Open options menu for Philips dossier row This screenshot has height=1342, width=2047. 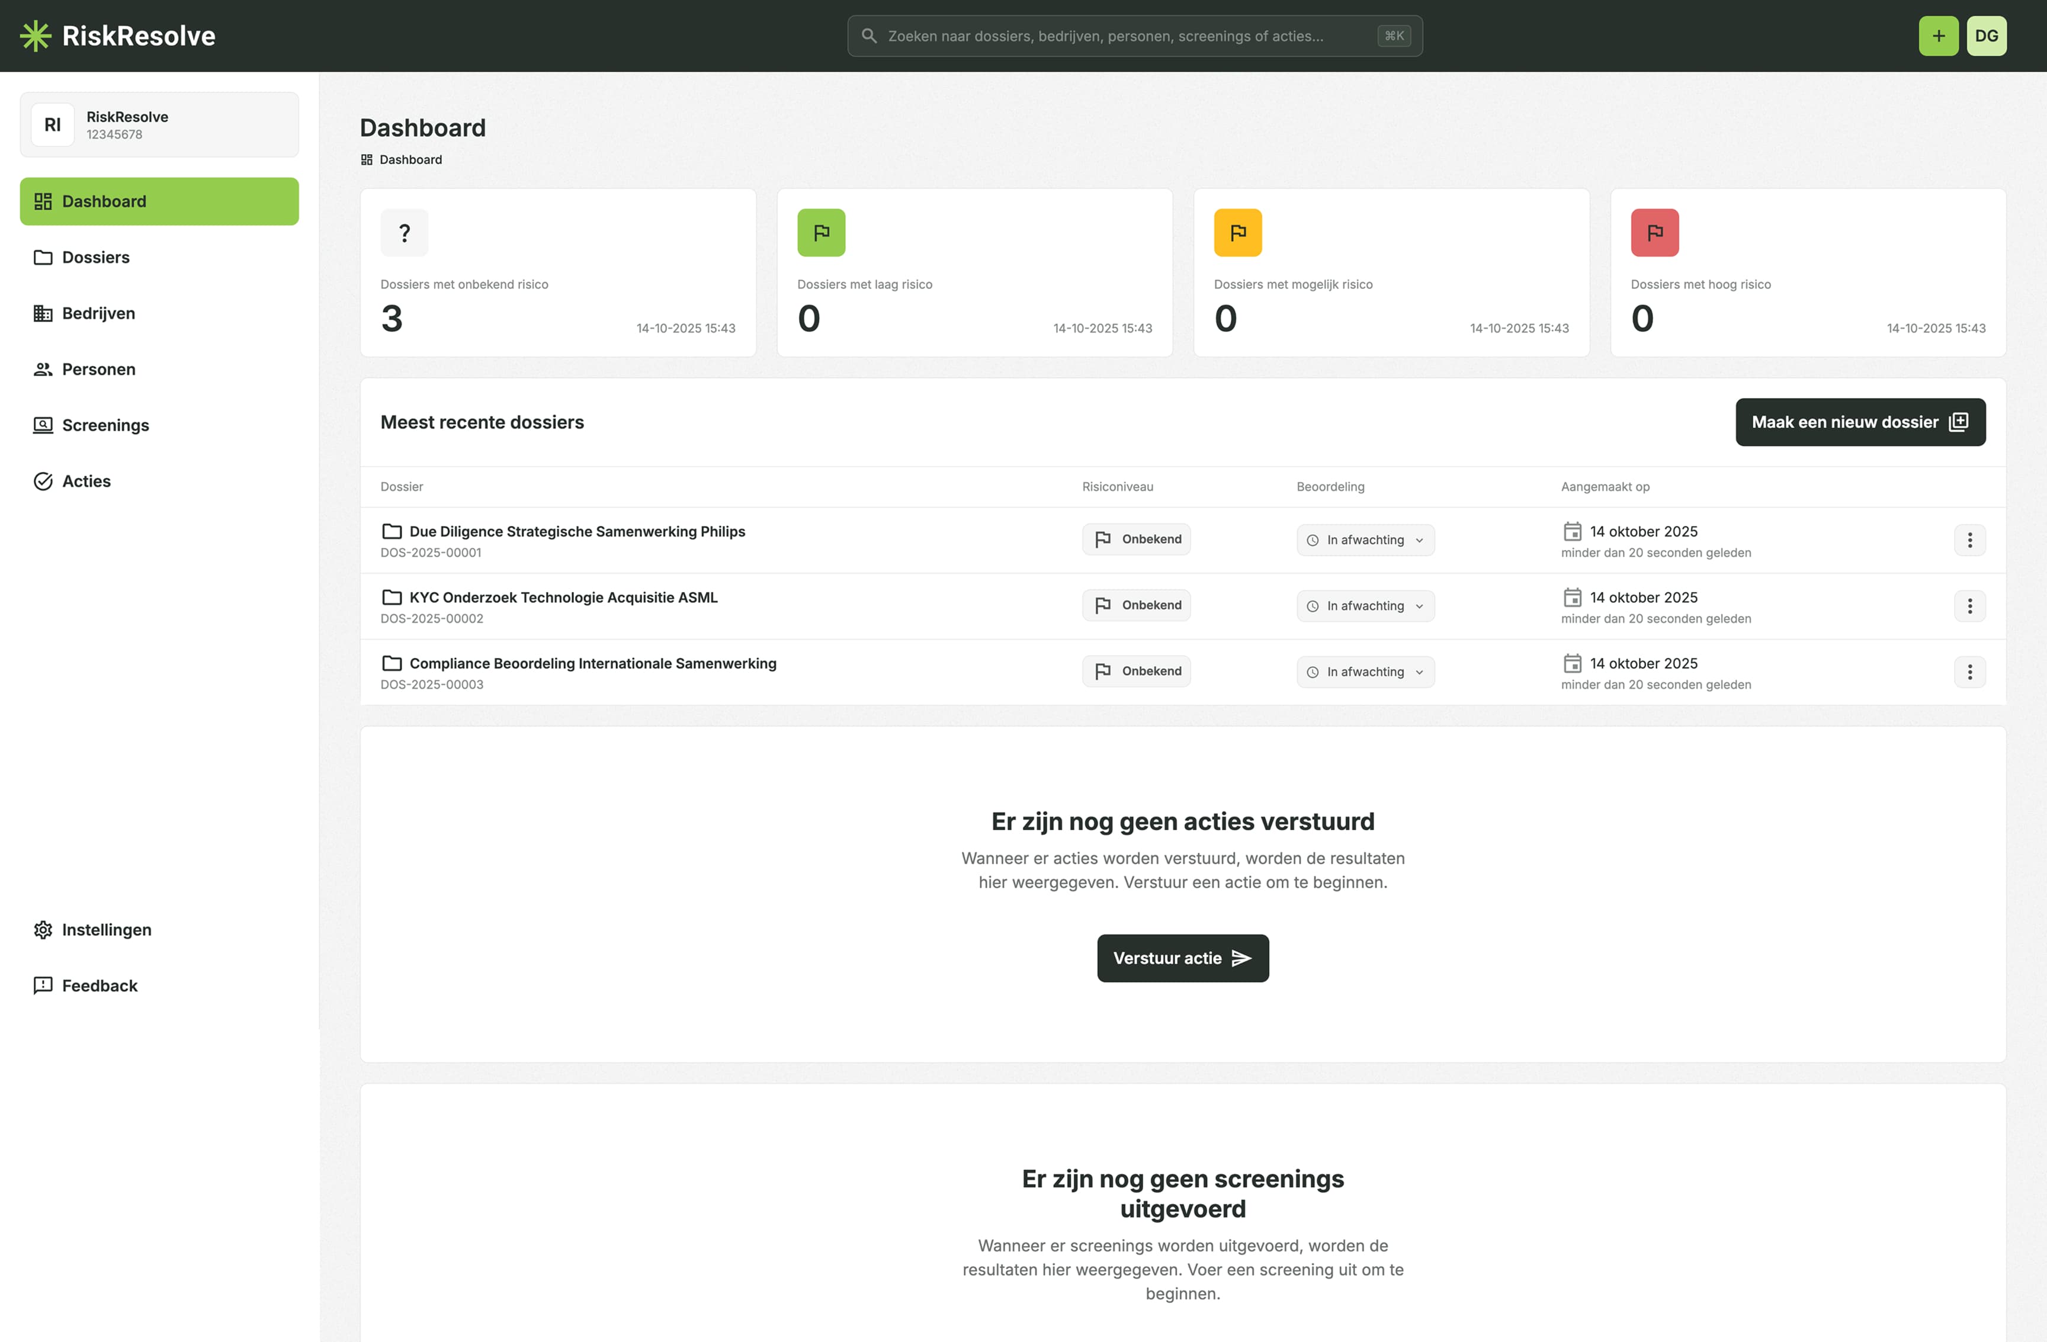click(x=1971, y=540)
